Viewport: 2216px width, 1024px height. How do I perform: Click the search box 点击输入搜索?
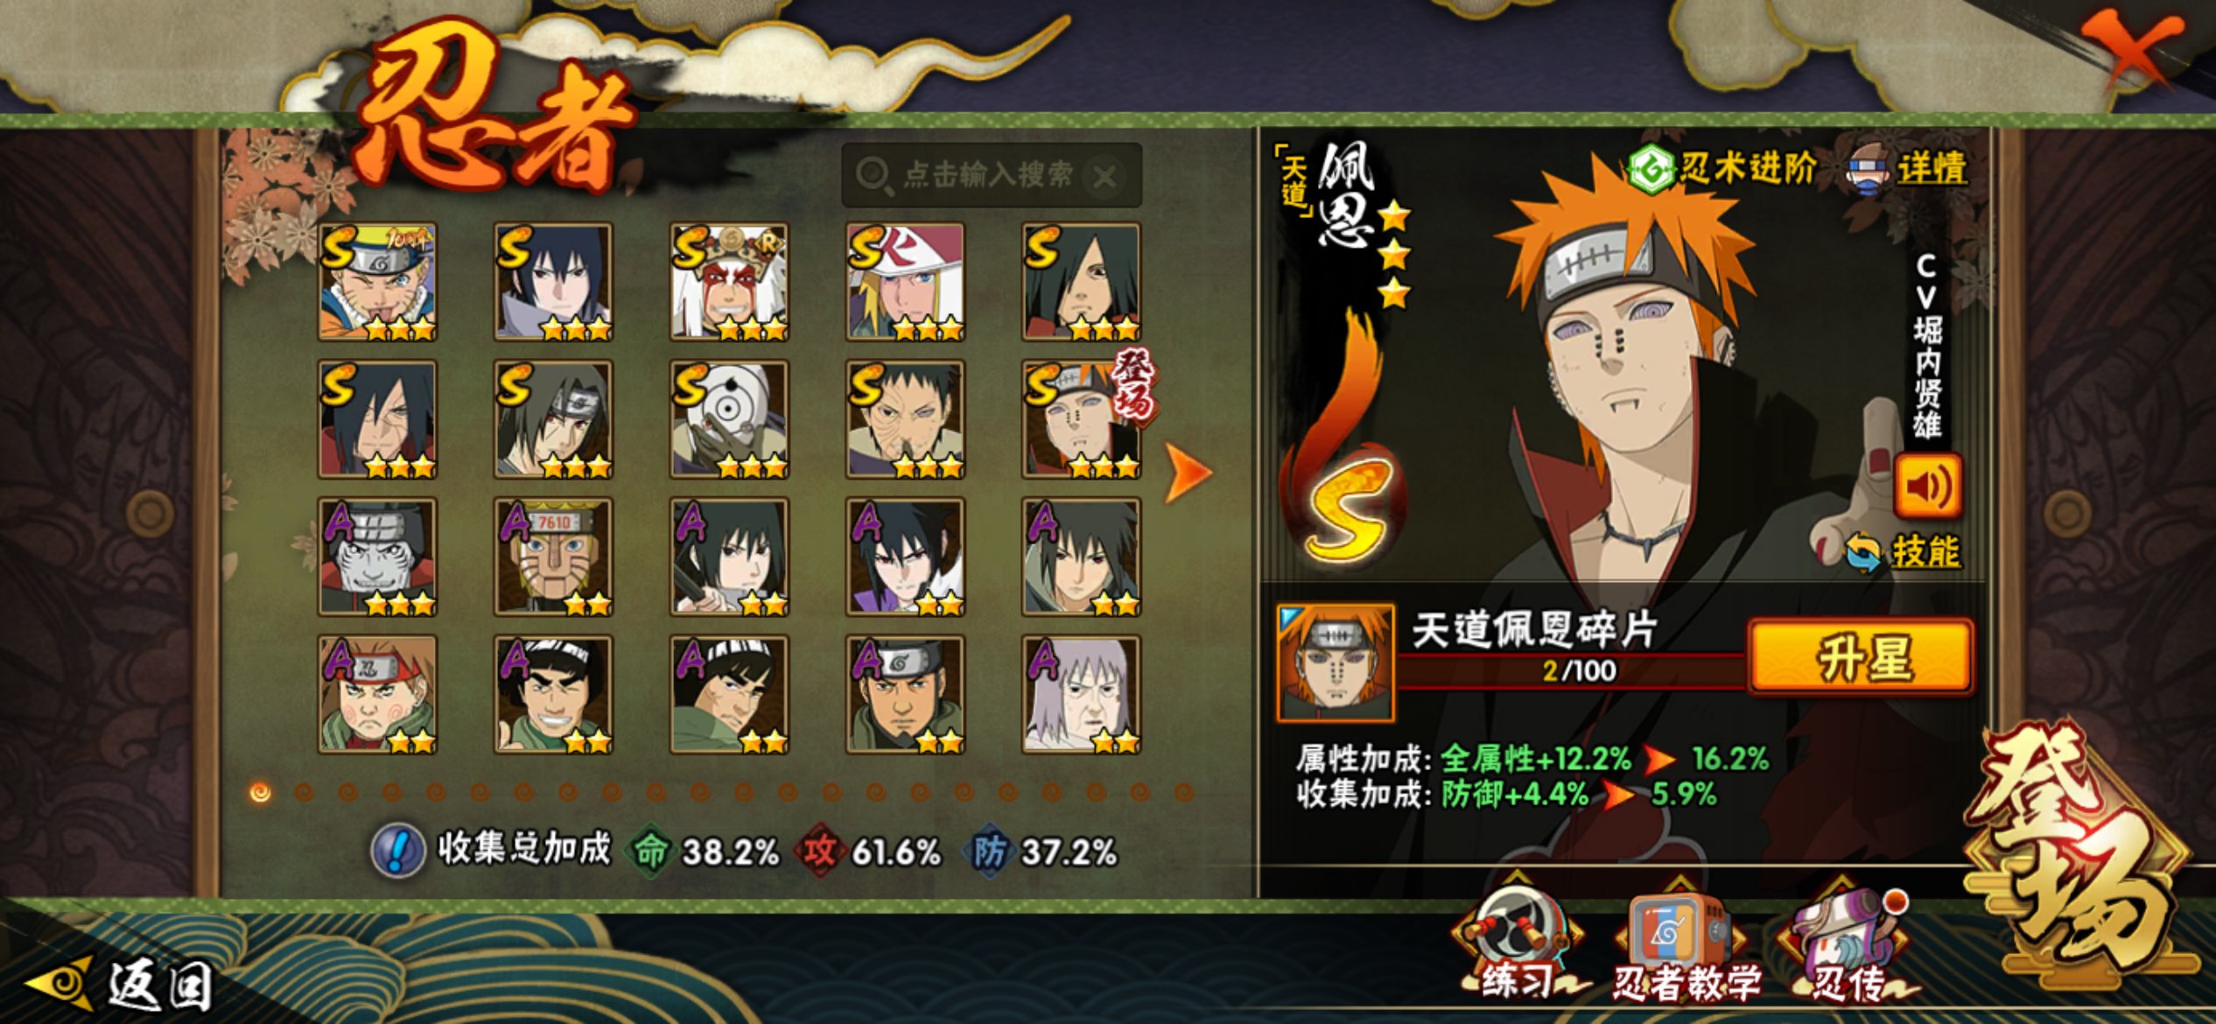click(991, 176)
